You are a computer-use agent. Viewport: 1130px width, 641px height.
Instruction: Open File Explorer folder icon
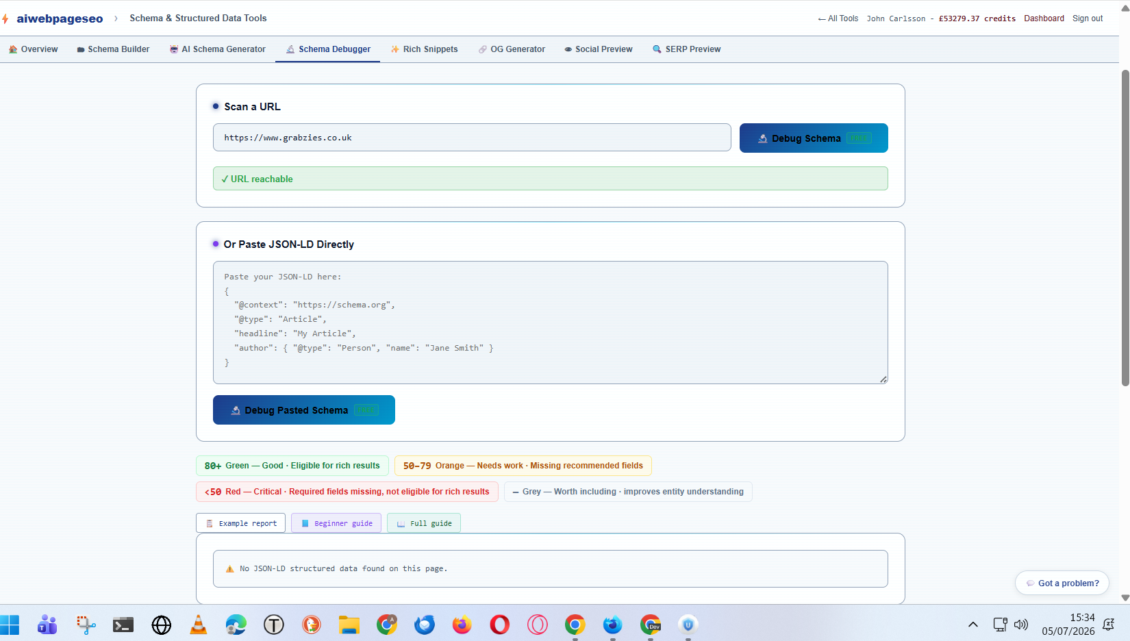coord(349,625)
